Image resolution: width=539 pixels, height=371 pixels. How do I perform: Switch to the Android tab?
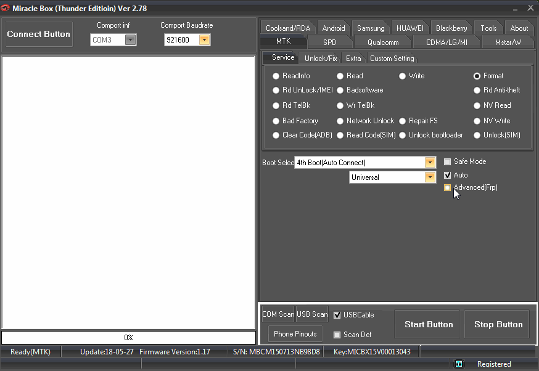click(334, 28)
